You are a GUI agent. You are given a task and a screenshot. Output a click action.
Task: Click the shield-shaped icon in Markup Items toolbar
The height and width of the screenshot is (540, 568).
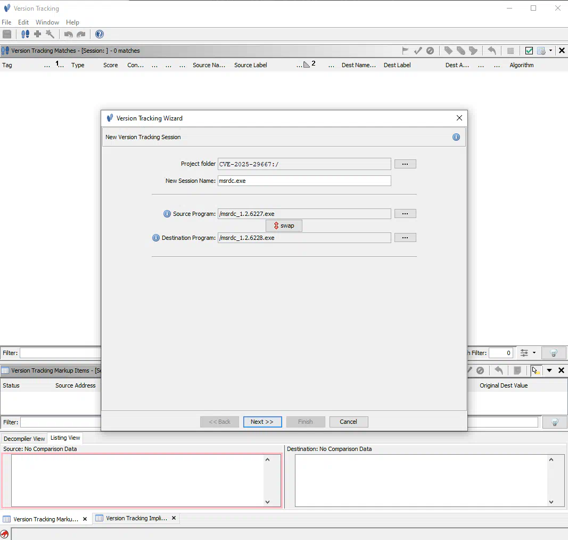(517, 370)
